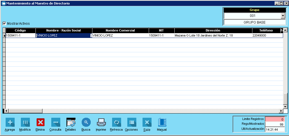The image size is (289, 136).
Task: Open the Manual book icon
Action: click(x=162, y=122)
